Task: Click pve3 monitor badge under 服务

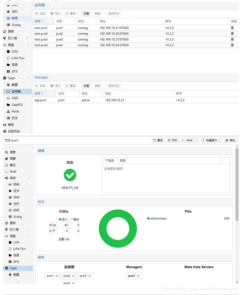Action: click(x=86, y=276)
